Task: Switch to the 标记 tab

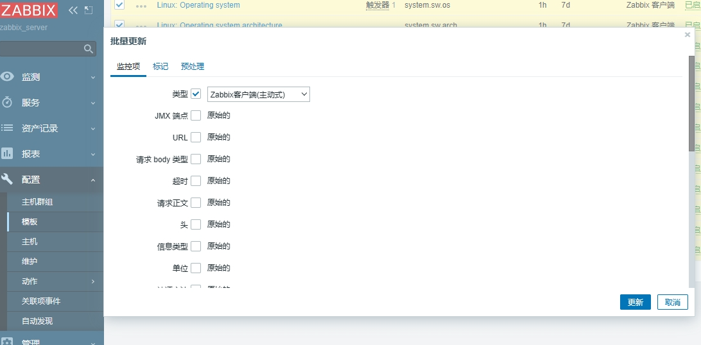Action: 160,67
